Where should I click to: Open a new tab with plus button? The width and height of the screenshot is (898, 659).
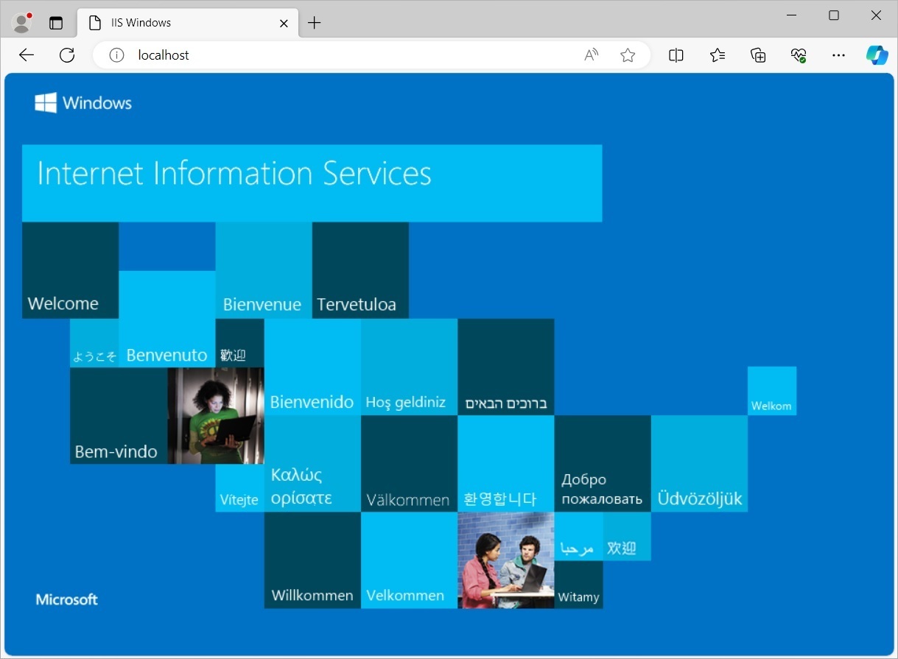(x=315, y=23)
